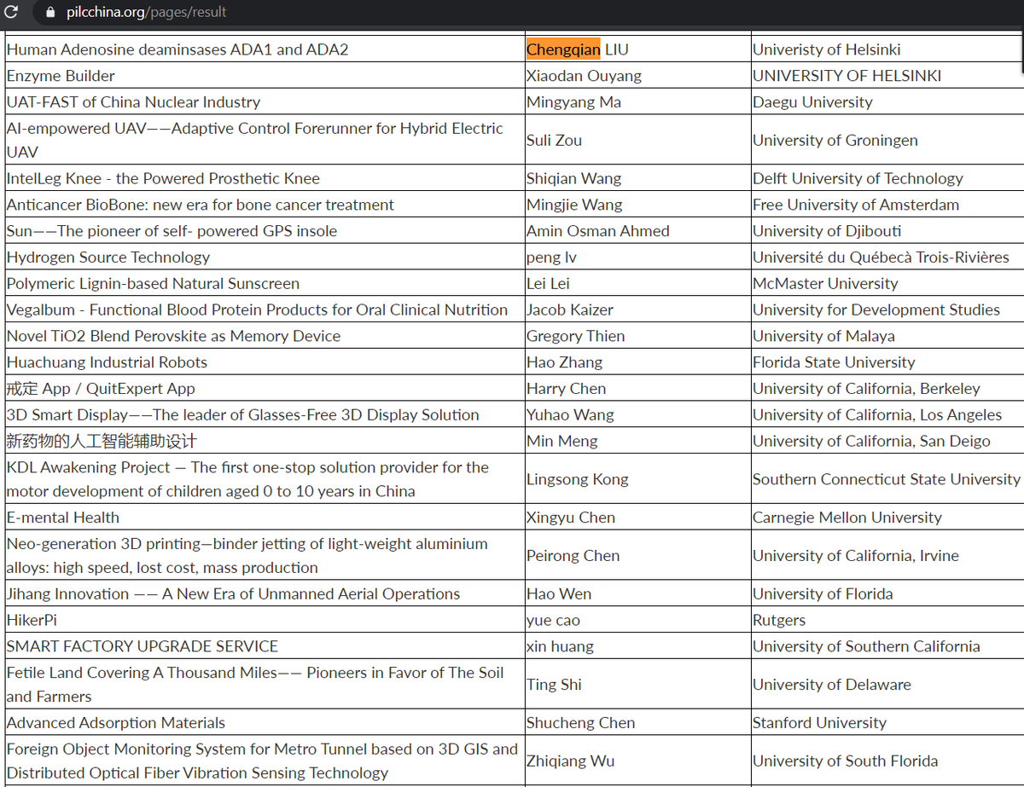
Task: Click 'AI-empowered UAV' project cell
Action: [265, 140]
